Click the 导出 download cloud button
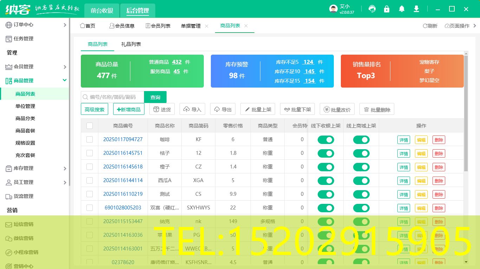This screenshot has width=480, height=269. click(223, 109)
